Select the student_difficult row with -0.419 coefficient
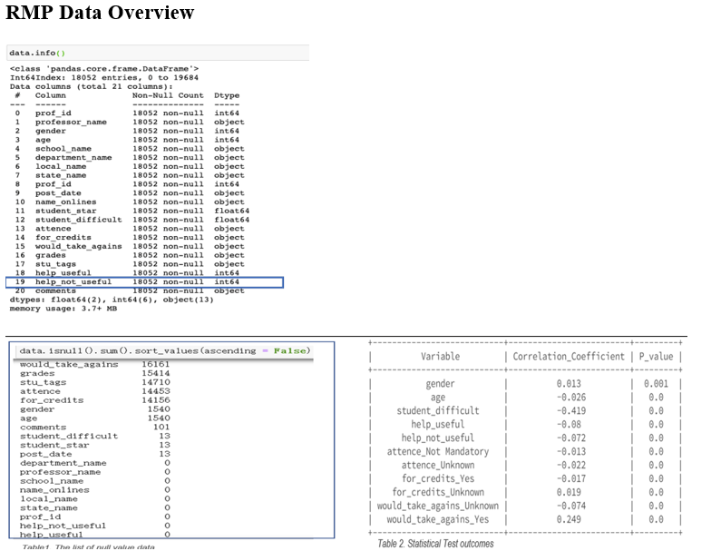 pyautogui.click(x=526, y=410)
